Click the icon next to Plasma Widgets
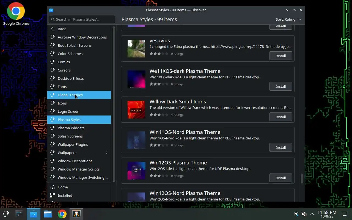Viewport: 352px width, 220px height. [x=53, y=128]
